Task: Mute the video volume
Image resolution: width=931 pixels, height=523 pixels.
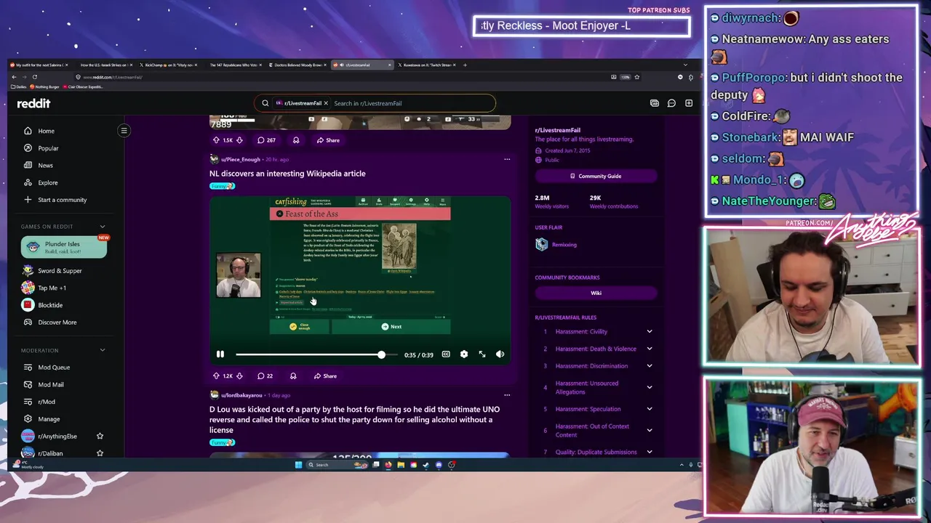Action: coord(500,354)
